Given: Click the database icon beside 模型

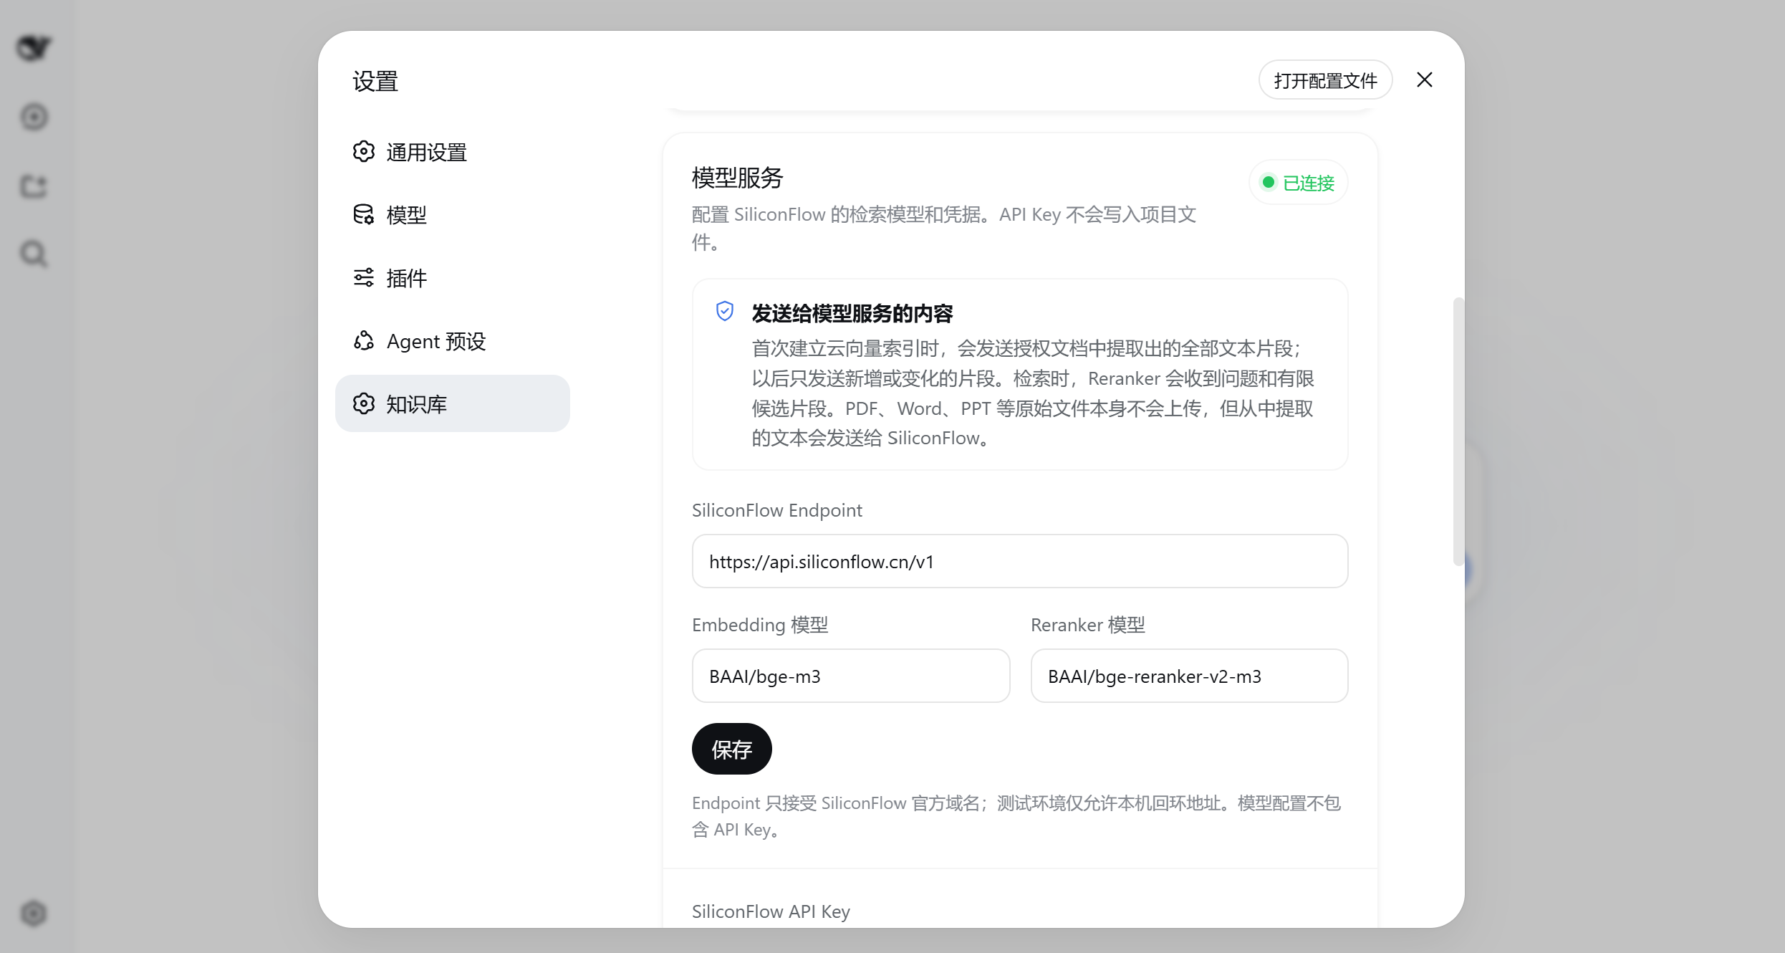Looking at the screenshot, I should (x=364, y=214).
